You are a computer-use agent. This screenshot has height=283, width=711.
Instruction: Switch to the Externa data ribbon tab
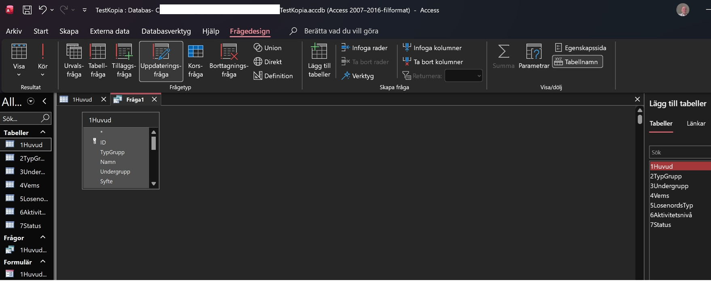point(110,31)
